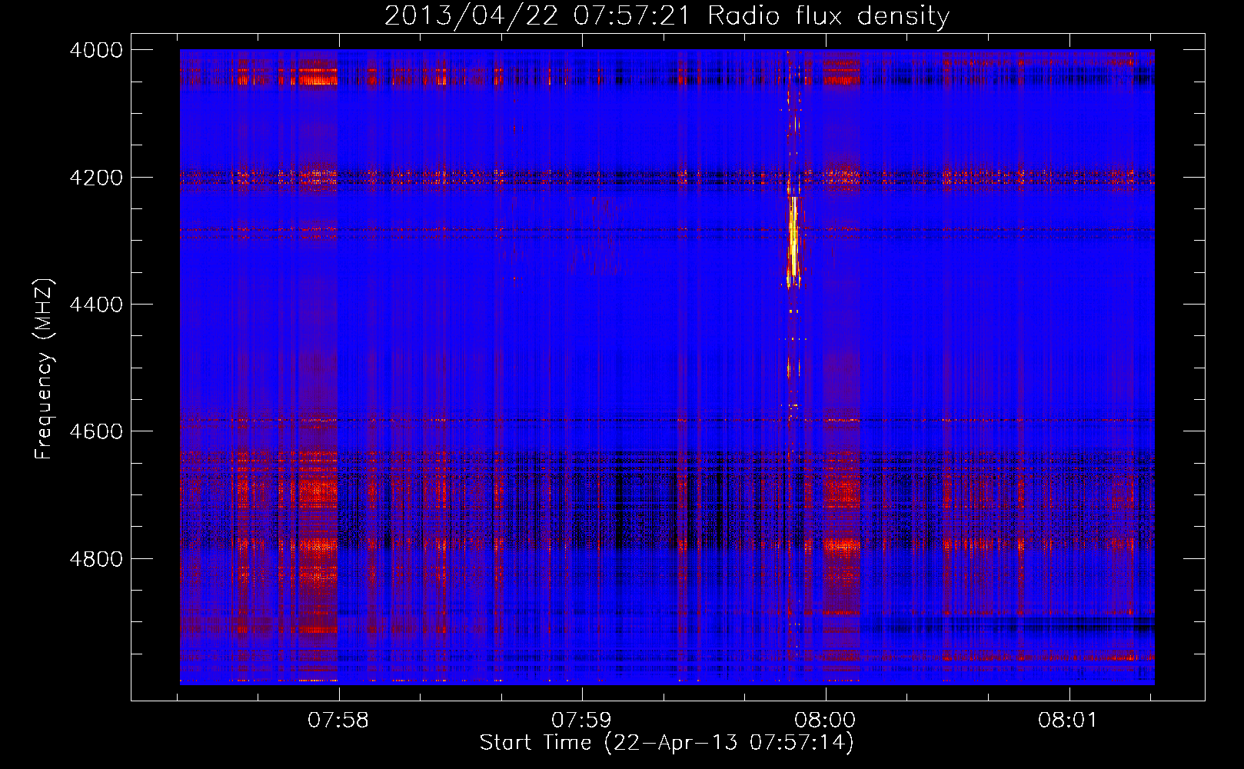Click the 4800 frequency tick label
The width and height of the screenshot is (1244, 769).
click(96, 558)
